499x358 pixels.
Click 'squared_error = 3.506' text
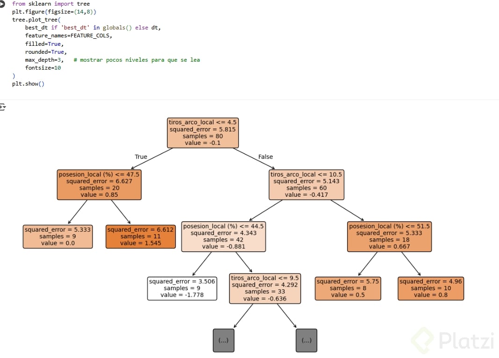pos(182,281)
